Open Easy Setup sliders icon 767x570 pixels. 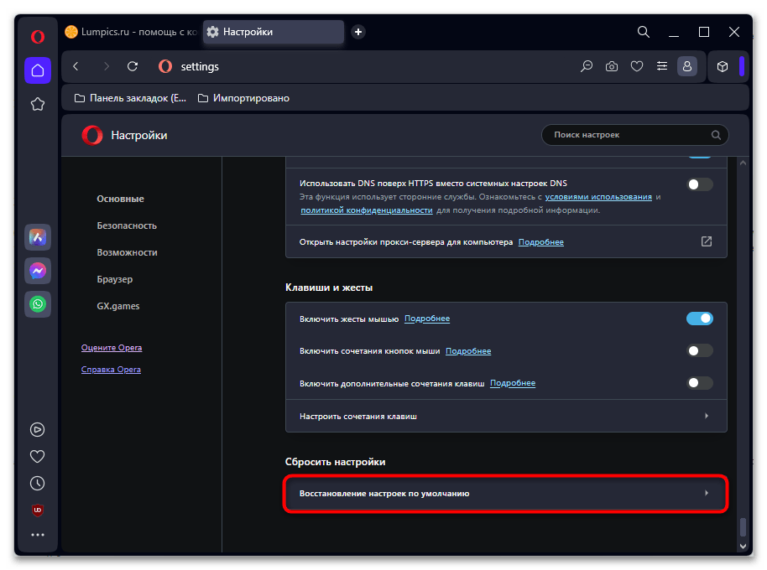click(x=662, y=66)
